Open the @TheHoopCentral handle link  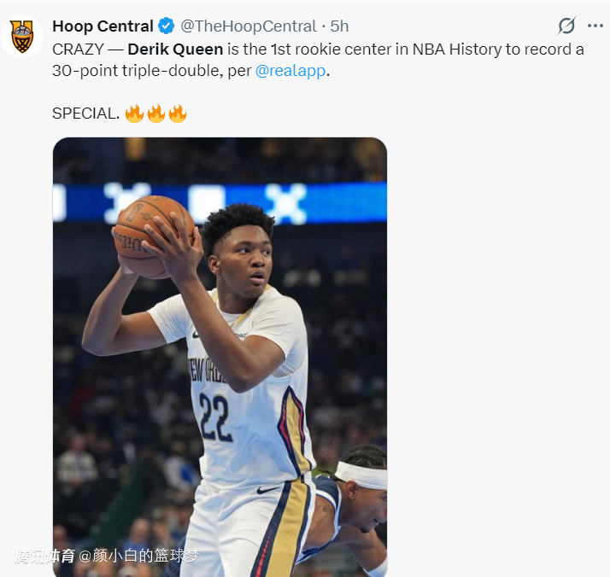(x=248, y=26)
